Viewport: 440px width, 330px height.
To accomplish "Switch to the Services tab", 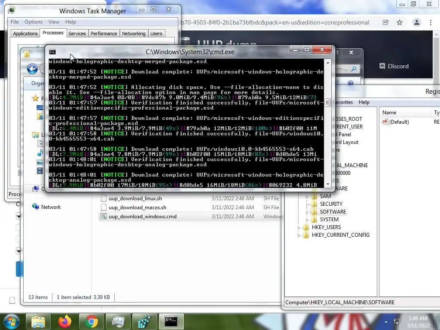I will click(x=77, y=34).
